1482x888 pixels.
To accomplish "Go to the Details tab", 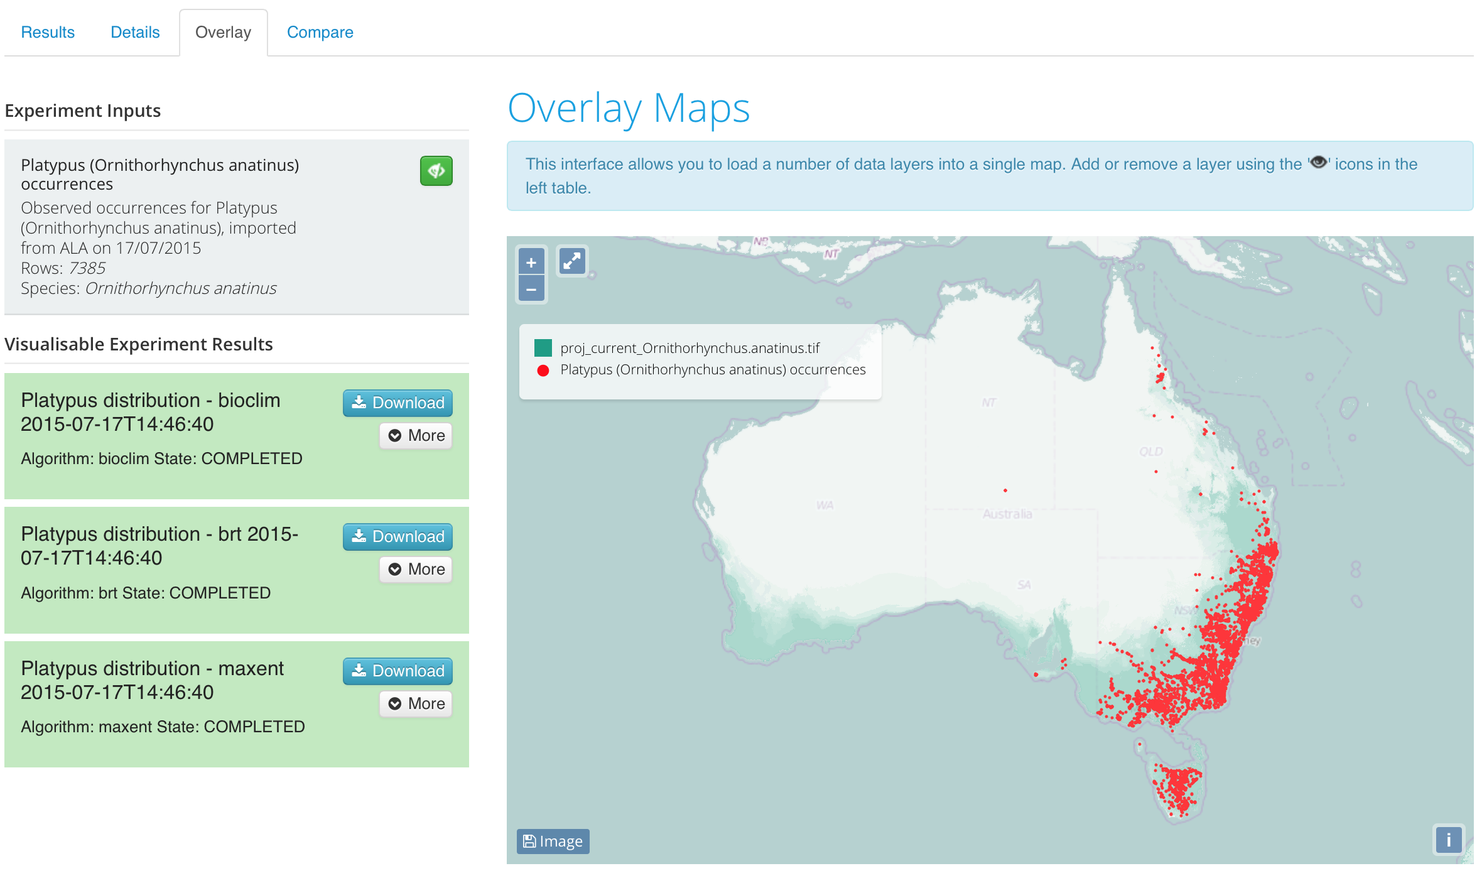I will tap(135, 32).
